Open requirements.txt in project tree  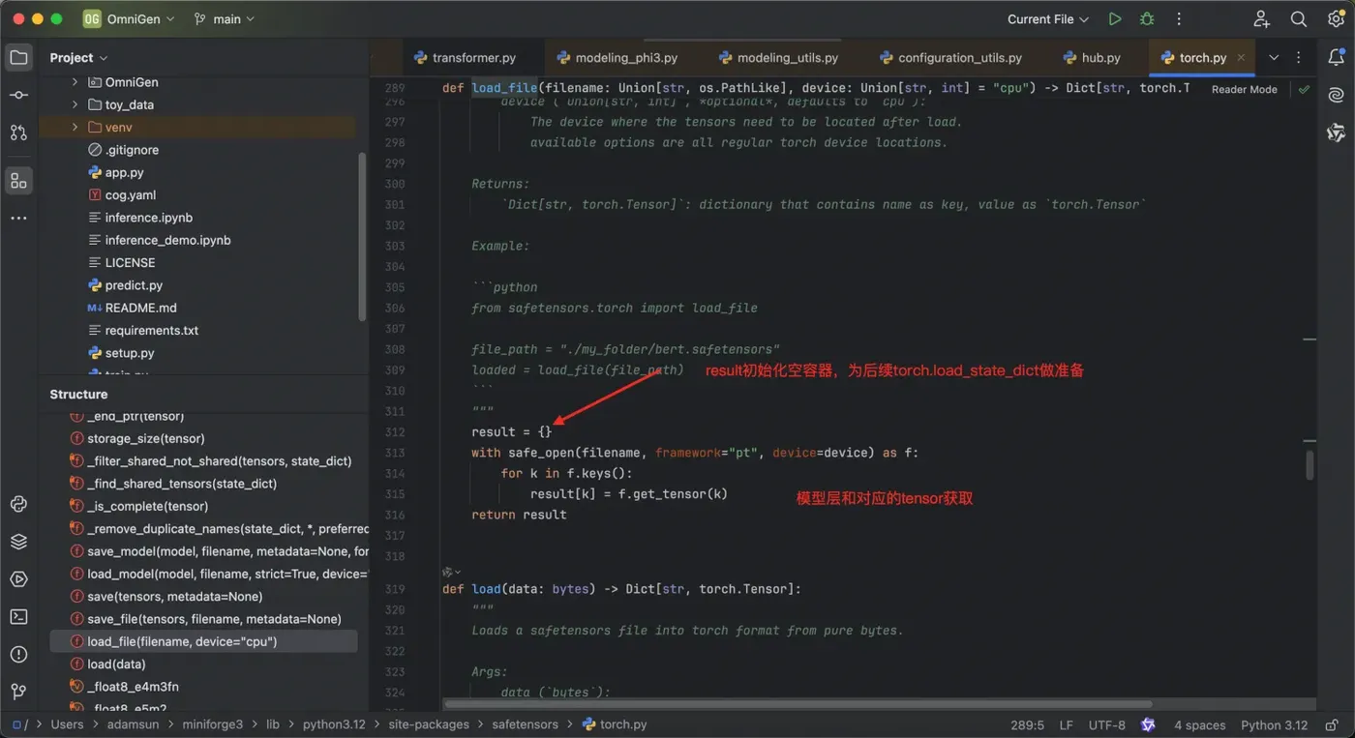tap(151, 330)
